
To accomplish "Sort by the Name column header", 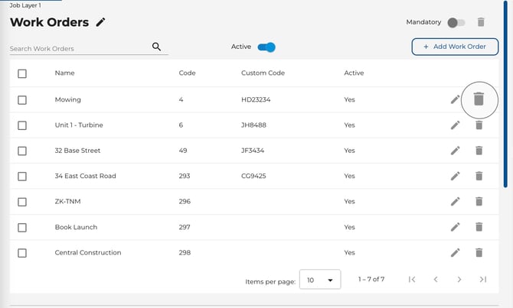I will (x=64, y=73).
